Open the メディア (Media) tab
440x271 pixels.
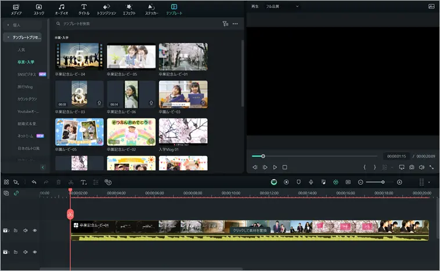point(16,9)
